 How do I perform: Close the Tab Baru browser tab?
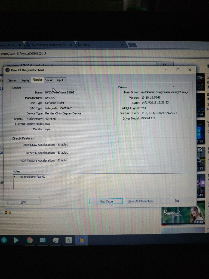(x=122, y=45)
